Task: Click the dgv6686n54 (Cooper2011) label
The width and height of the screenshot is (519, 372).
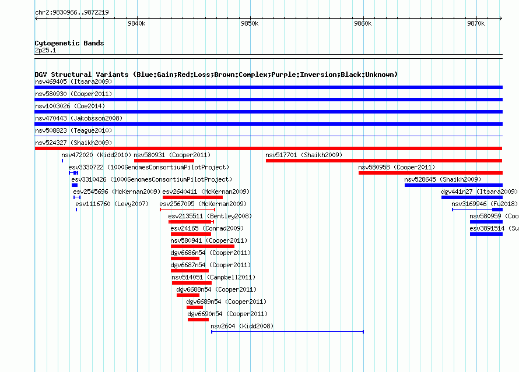Action: point(211,253)
